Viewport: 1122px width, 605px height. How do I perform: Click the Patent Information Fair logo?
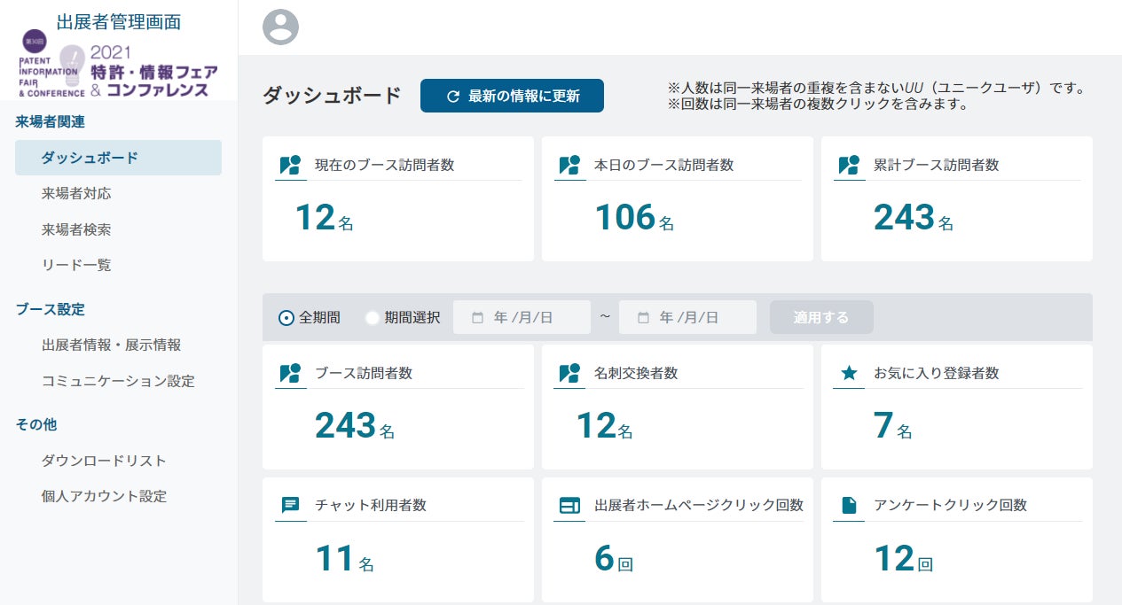click(118, 69)
